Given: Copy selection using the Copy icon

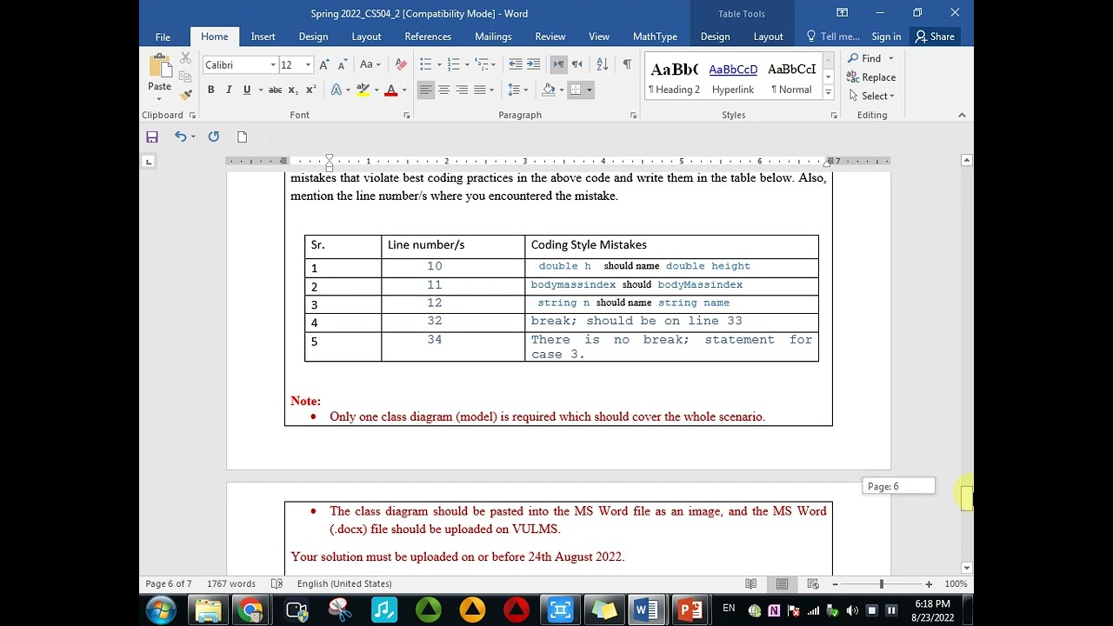Looking at the screenshot, I should [x=185, y=77].
